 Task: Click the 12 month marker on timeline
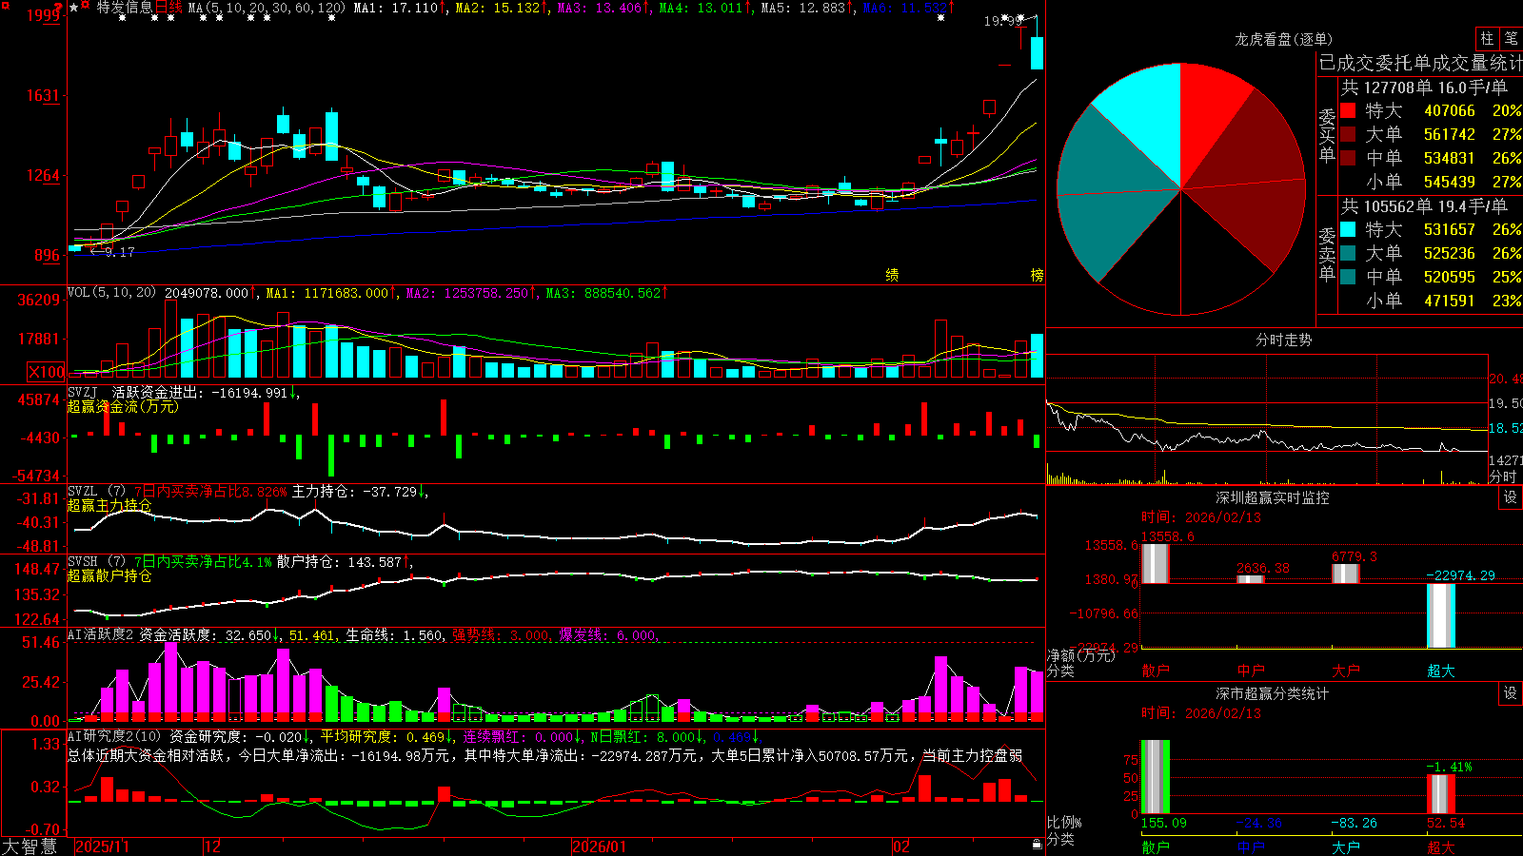coord(213,846)
